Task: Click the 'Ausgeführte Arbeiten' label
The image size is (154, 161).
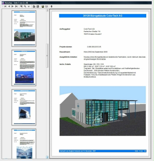Action: coord(68,57)
